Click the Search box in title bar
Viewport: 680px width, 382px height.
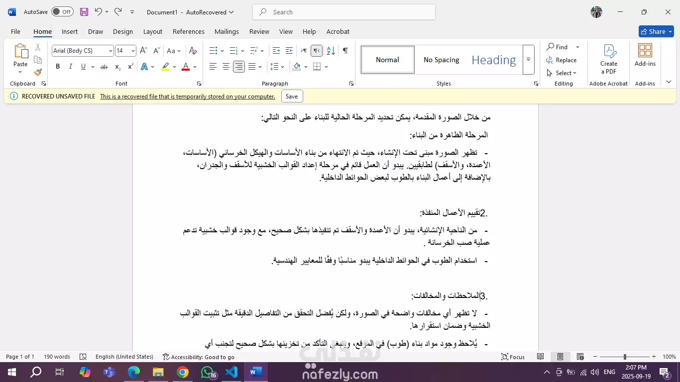coord(344,12)
